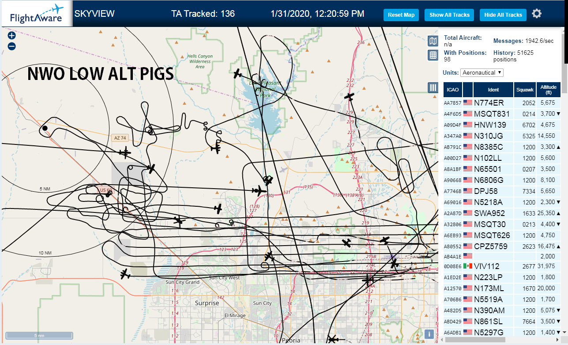Sort the table by Squawk column
Viewport: 568px width, 345px height.
tap(525, 90)
